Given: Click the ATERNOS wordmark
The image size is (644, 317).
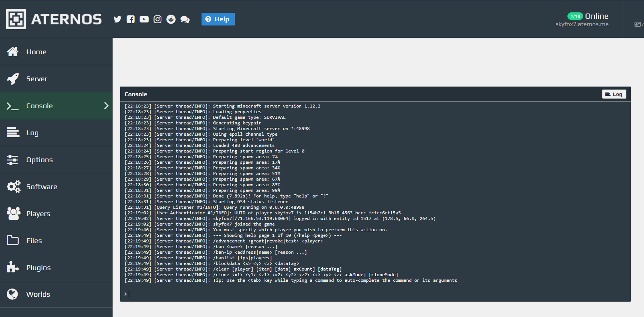Looking at the screenshot, I should [66, 19].
